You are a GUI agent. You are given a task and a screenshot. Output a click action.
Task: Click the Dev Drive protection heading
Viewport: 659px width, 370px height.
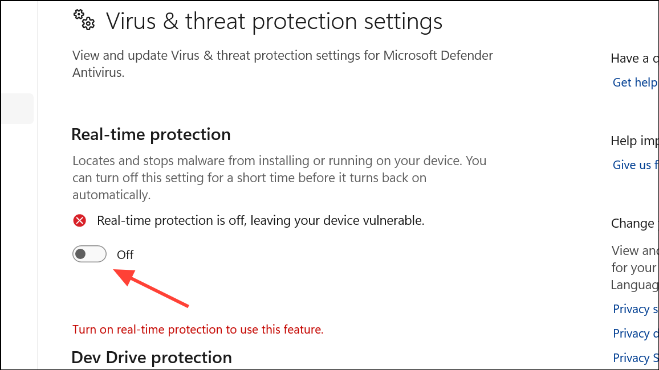click(152, 358)
